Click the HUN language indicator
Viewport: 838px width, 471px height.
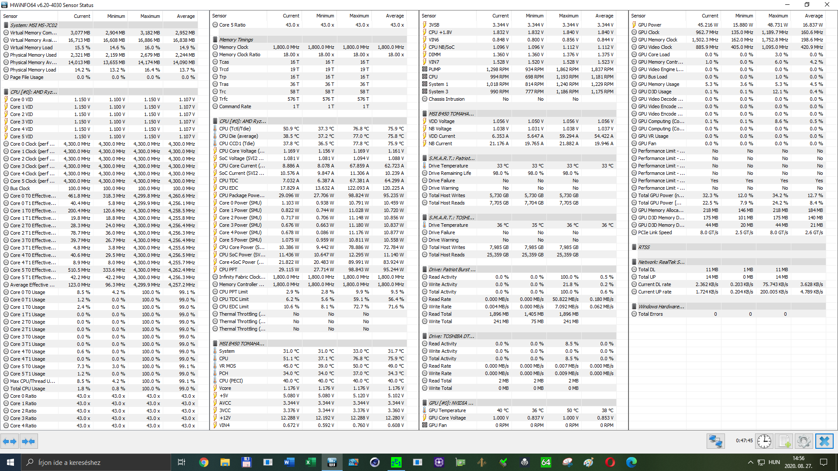(x=774, y=462)
